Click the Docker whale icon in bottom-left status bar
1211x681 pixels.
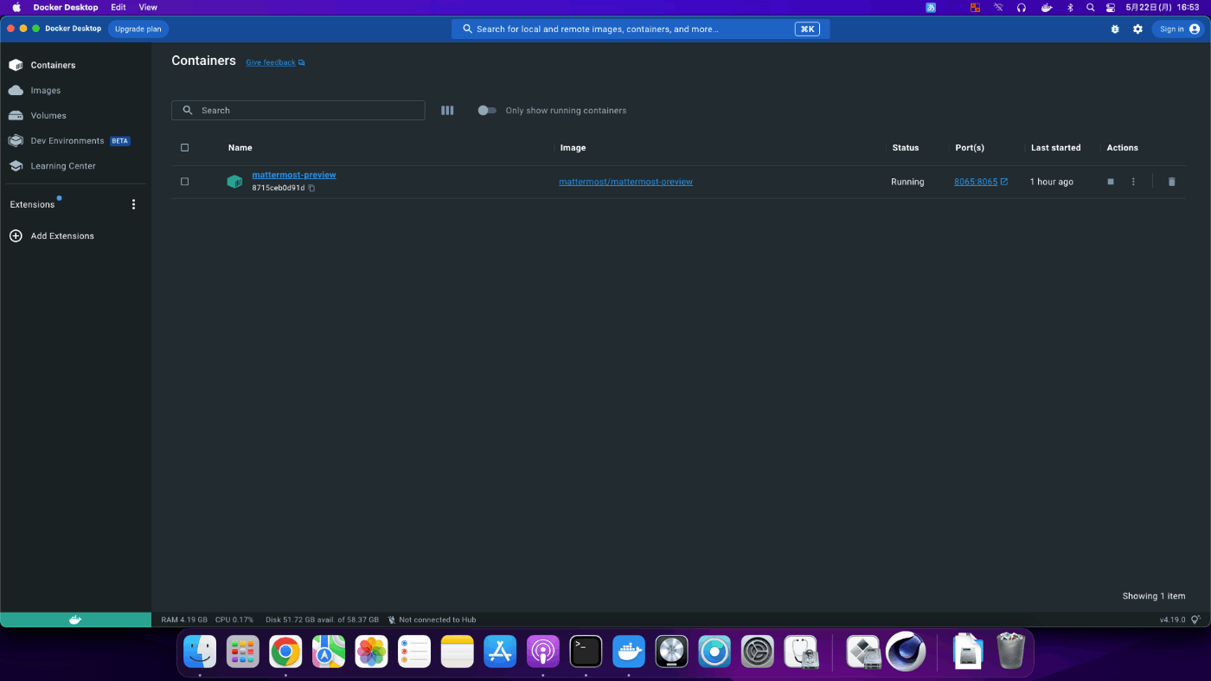(75, 620)
